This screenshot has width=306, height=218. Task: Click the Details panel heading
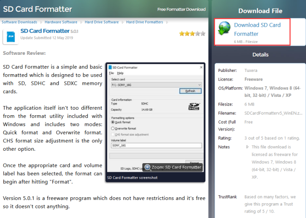260,55
